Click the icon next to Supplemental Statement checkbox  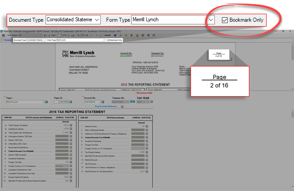pos(122,107)
